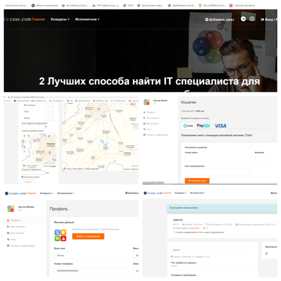The width and height of the screenshot is (281, 281).
Task: Click the layers icon on the small map
Action: pyautogui.click(x=49, y=136)
